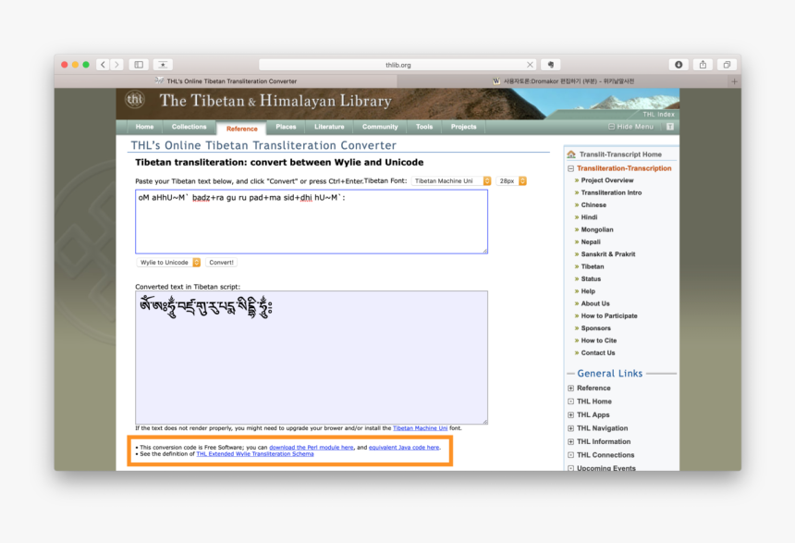Open the Home navigation menu
The image size is (795, 543).
click(x=144, y=127)
